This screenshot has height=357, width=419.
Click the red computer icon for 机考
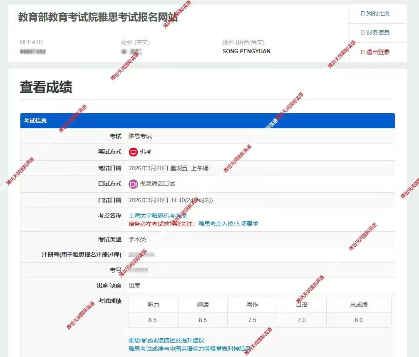pyautogui.click(x=133, y=152)
